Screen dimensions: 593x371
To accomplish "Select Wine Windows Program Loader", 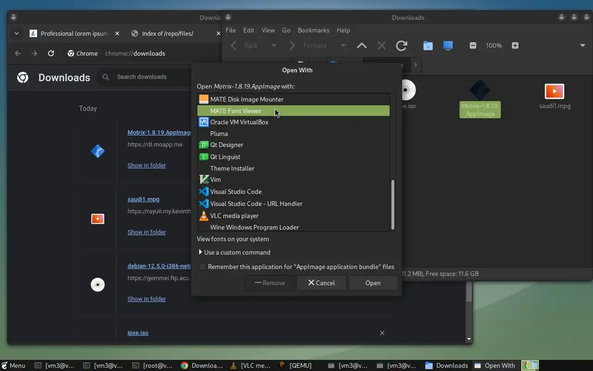I will click(x=293, y=227).
